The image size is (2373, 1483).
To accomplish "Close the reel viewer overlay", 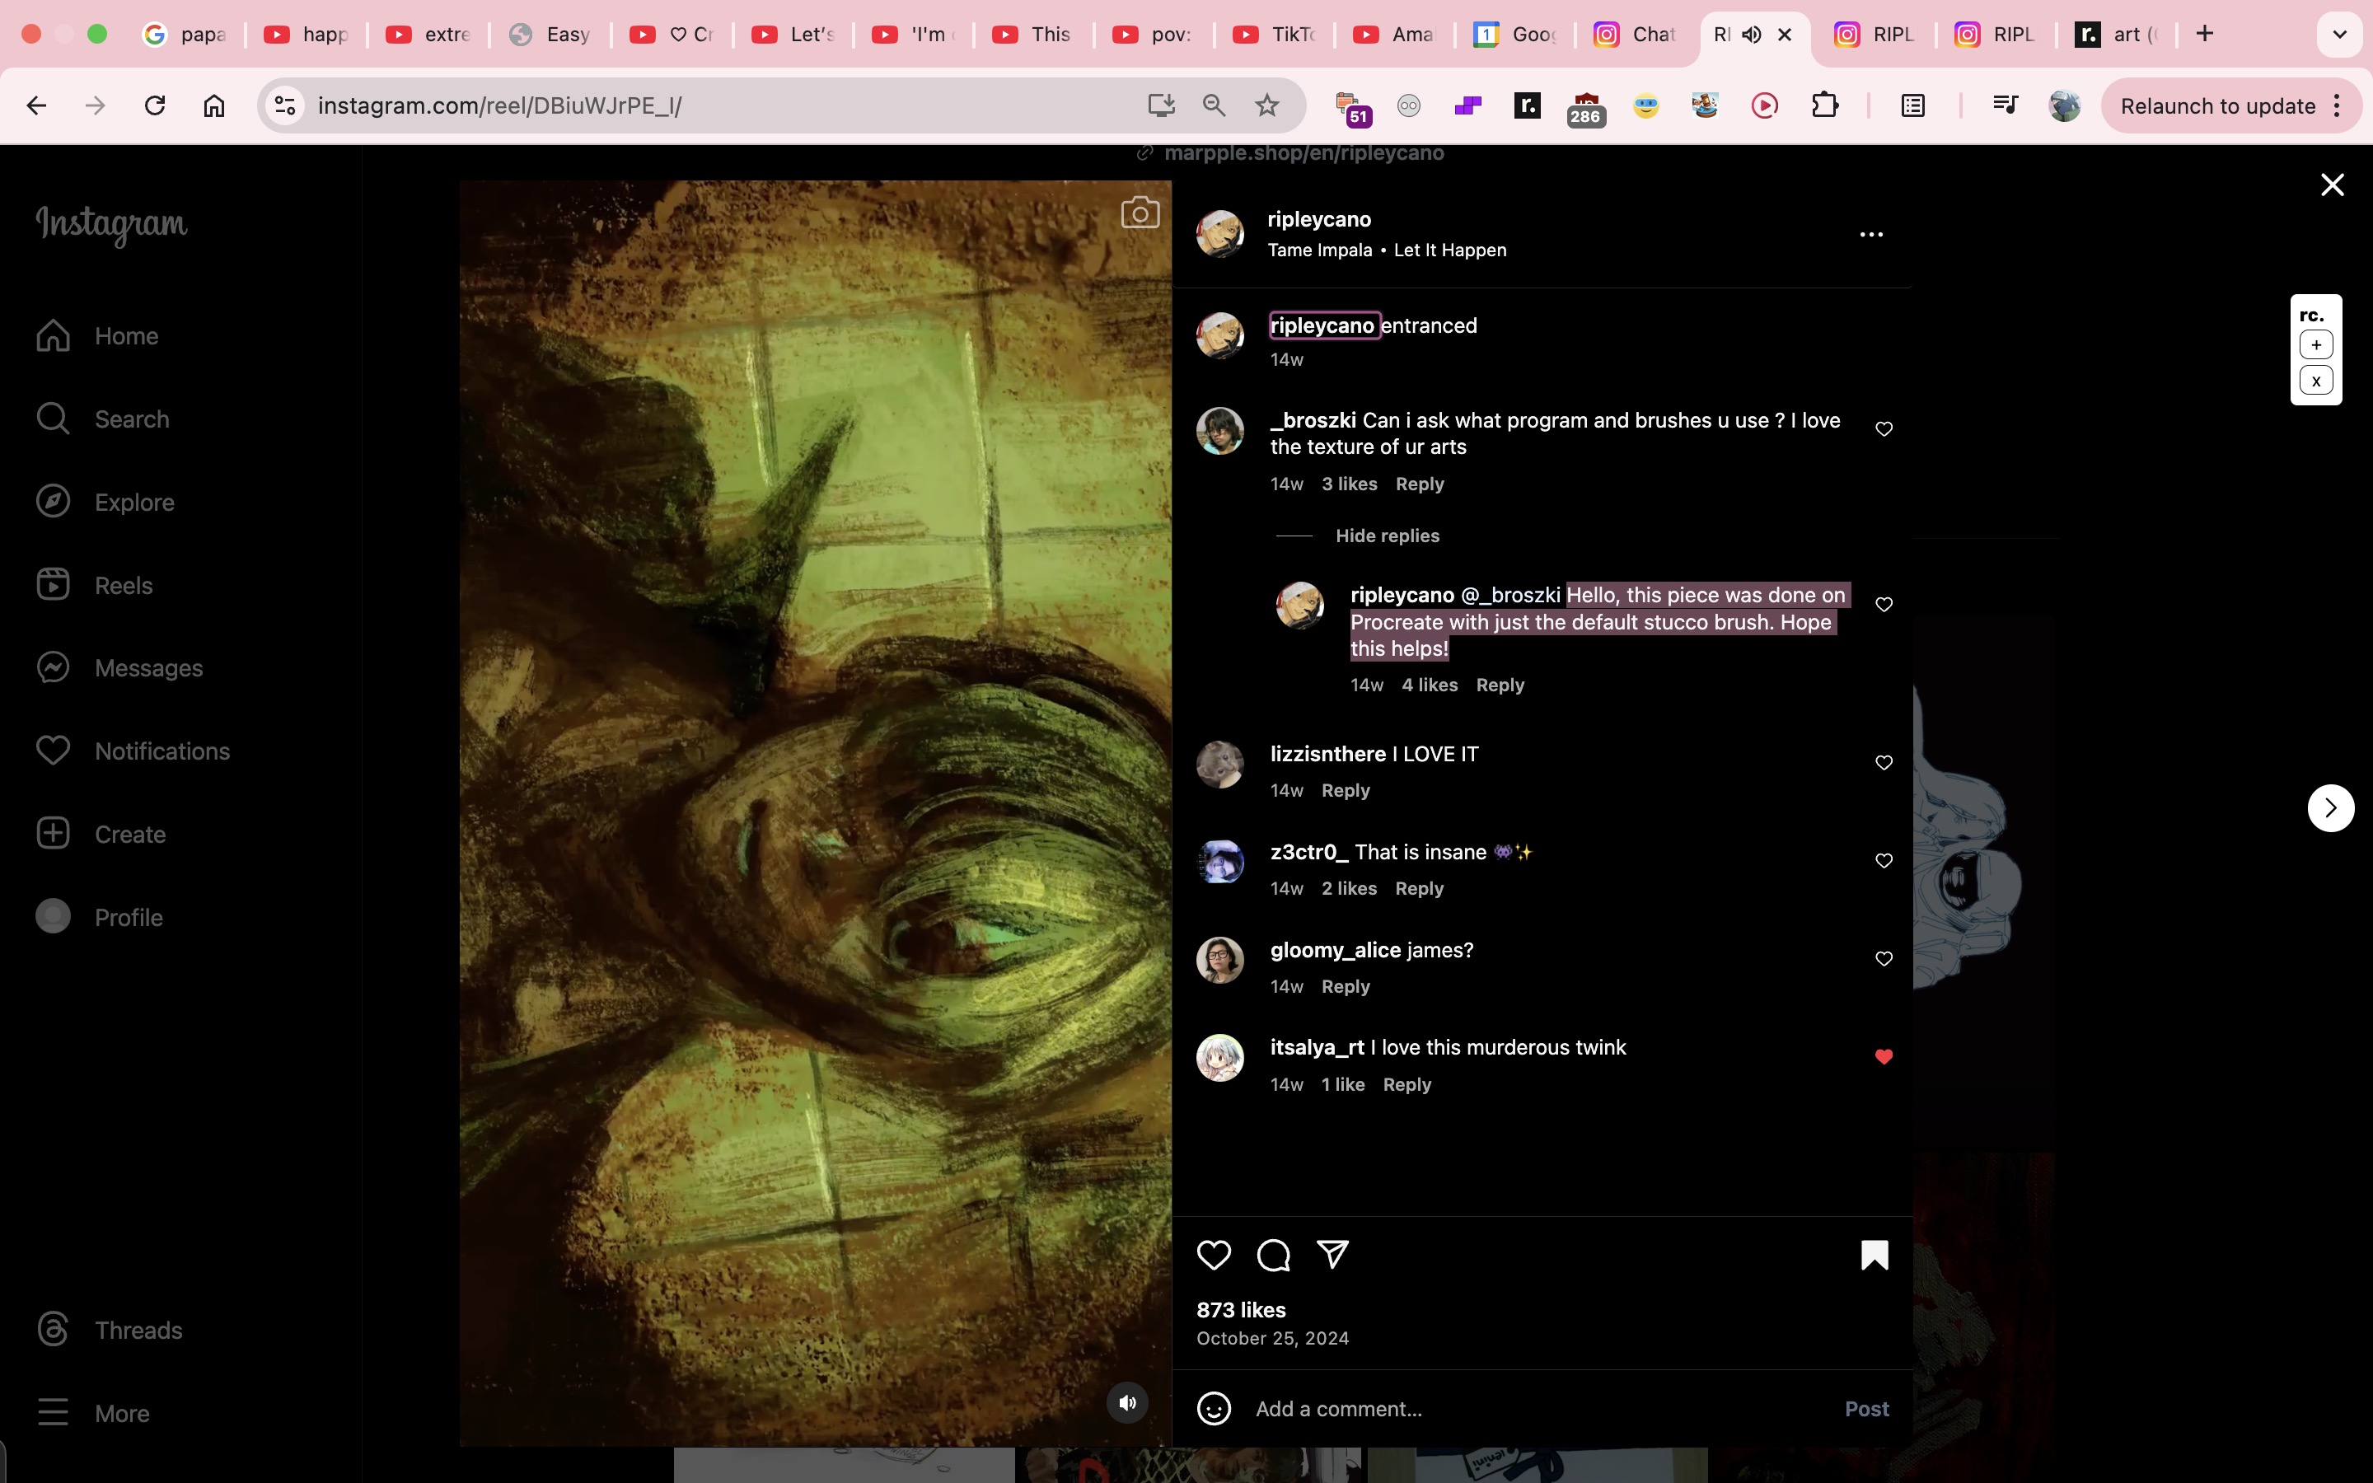I will [2332, 185].
